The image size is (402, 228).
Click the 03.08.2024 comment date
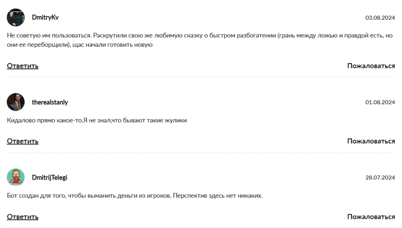click(x=380, y=18)
